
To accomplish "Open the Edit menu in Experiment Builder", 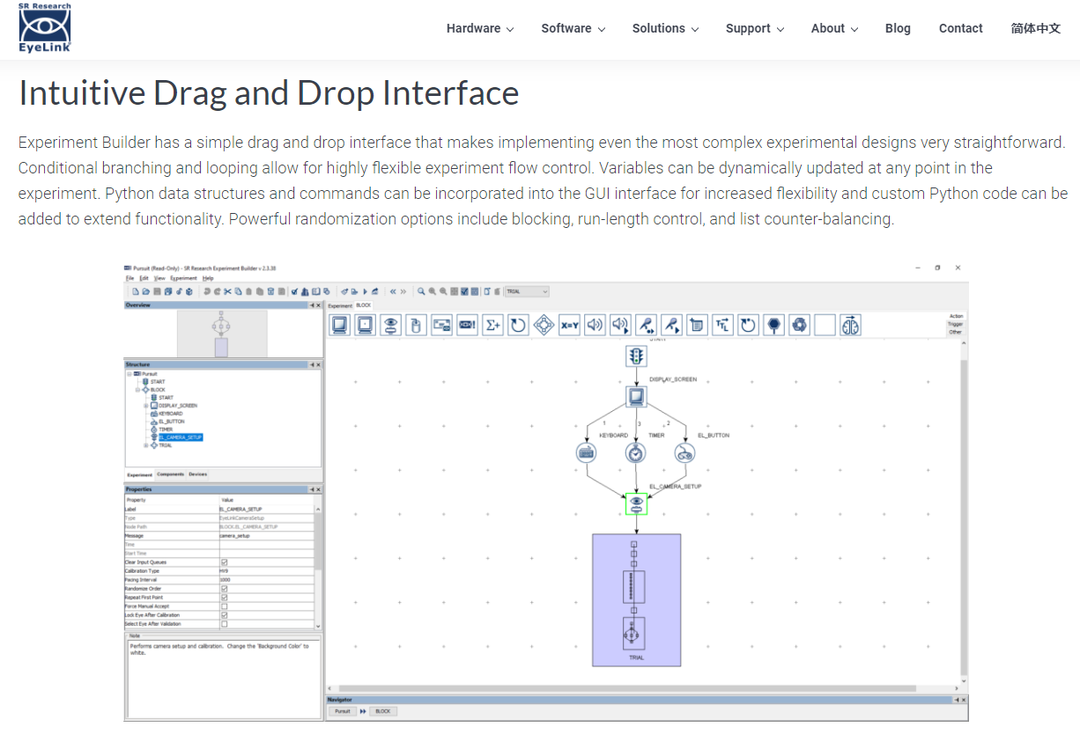I will (144, 278).
